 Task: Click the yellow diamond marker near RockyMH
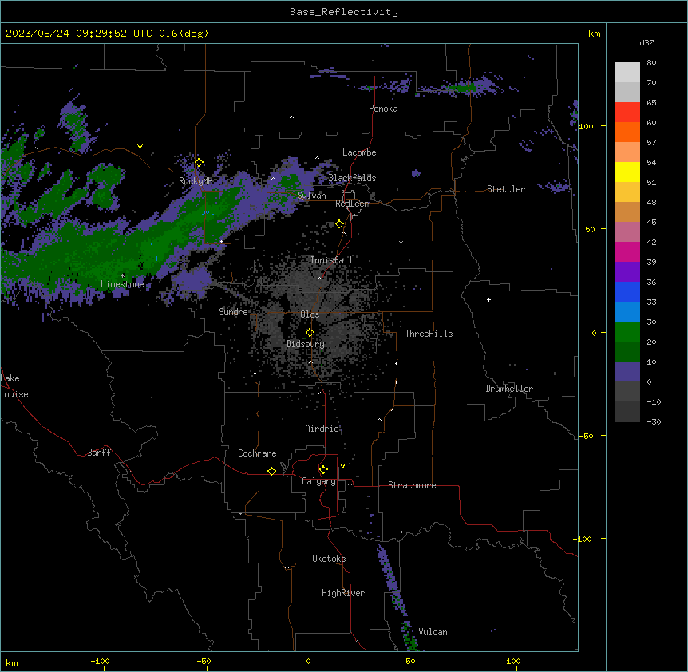pyautogui.click(x=199, y=163)
